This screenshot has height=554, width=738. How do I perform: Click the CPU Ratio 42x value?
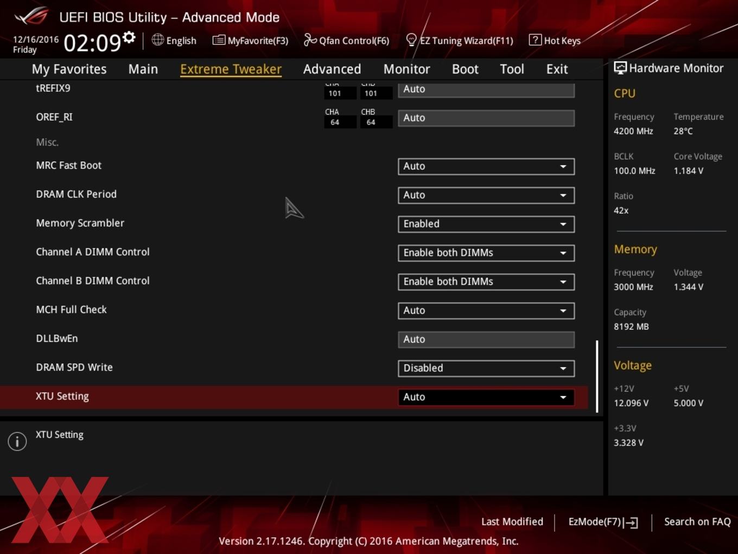tap(621, 210)
